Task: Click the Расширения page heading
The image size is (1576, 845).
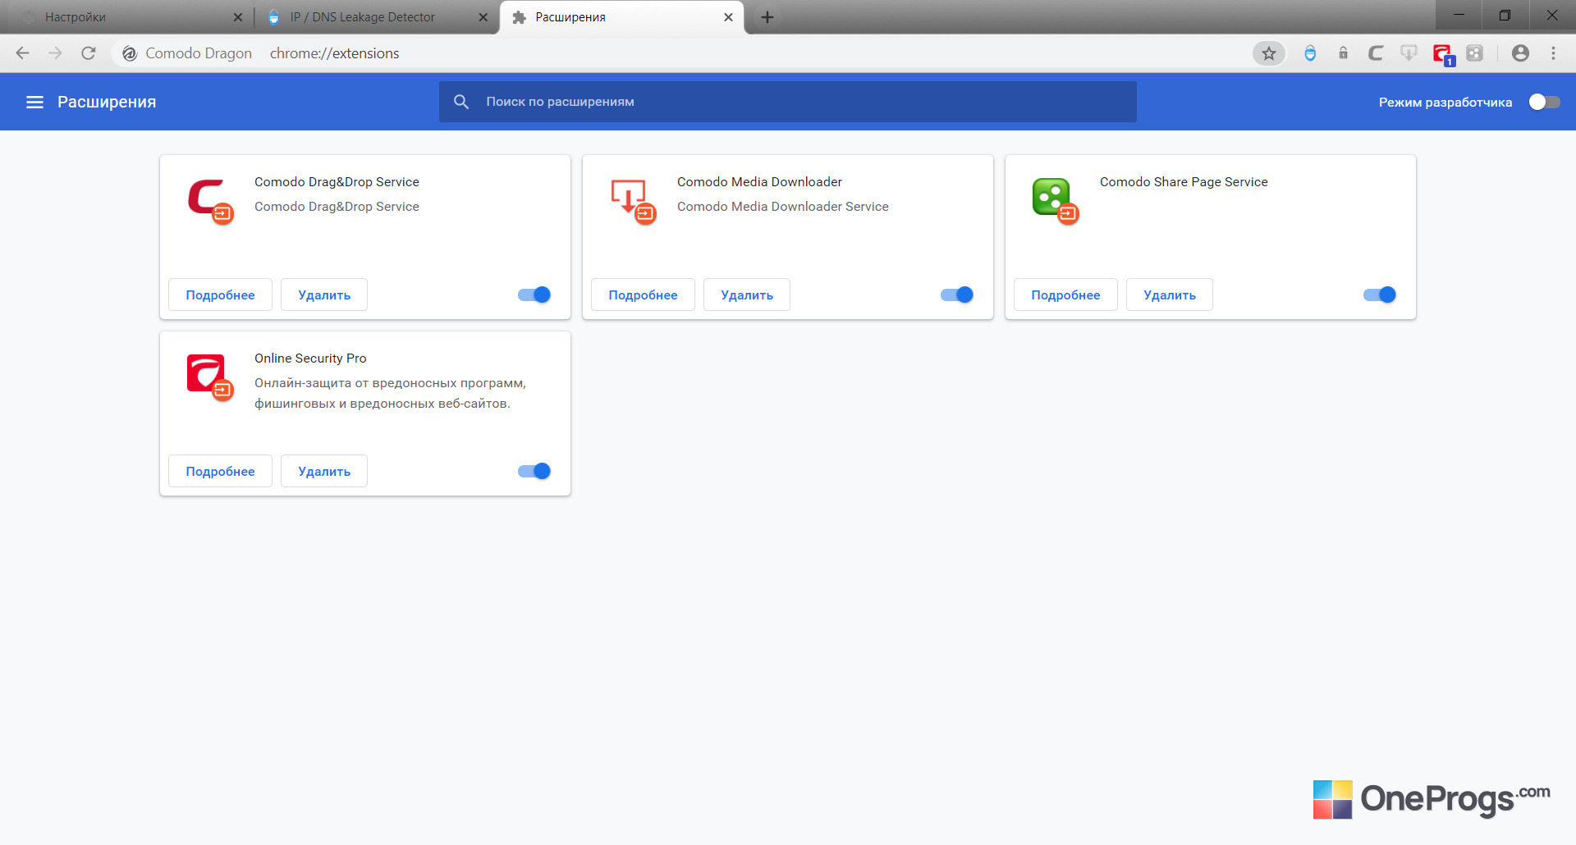Action: point(107,102)
